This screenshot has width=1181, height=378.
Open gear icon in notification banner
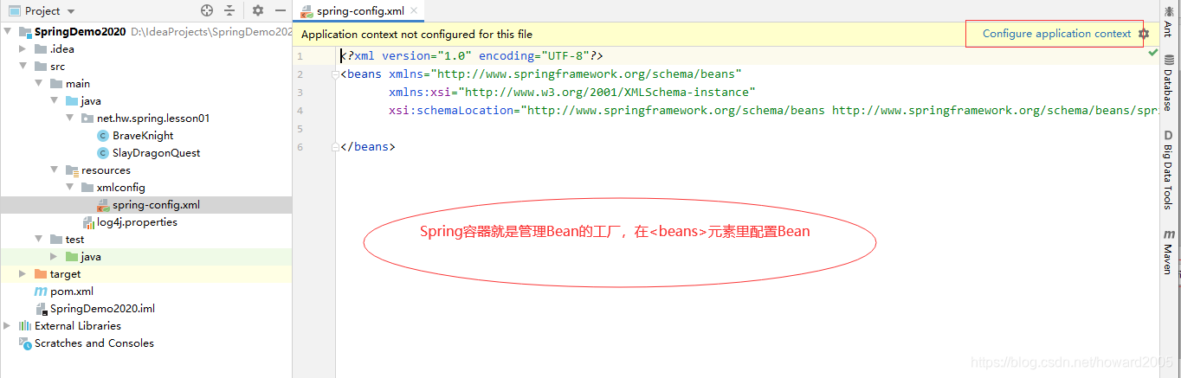coord(1144,34)
